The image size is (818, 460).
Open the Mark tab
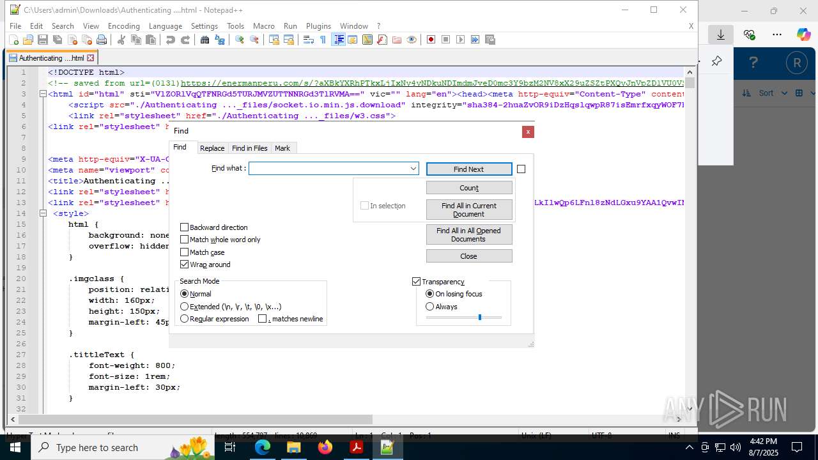click(282, 148)
